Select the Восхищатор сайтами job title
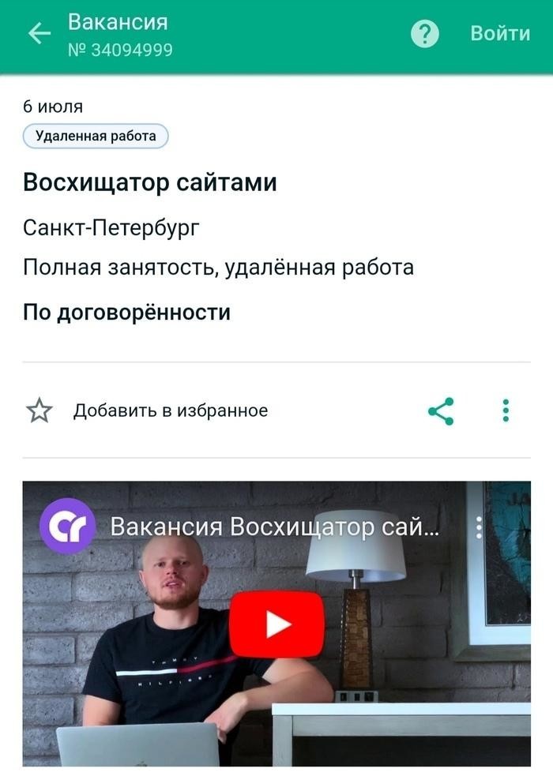This screenshot has width=553, height=776. click(x=149, y=182)
